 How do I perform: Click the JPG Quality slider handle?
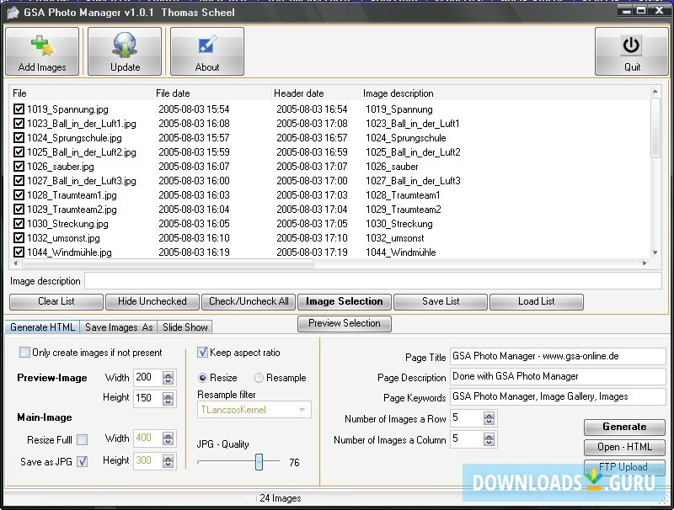click(x=259, y=461)
